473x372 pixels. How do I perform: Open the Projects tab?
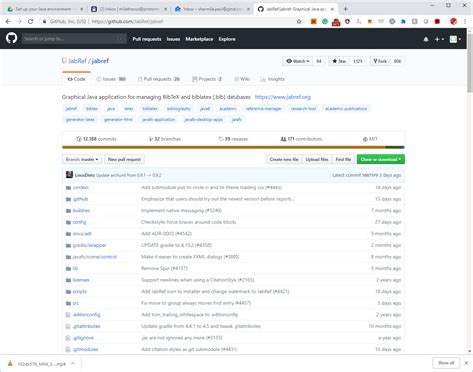point(207,79)
